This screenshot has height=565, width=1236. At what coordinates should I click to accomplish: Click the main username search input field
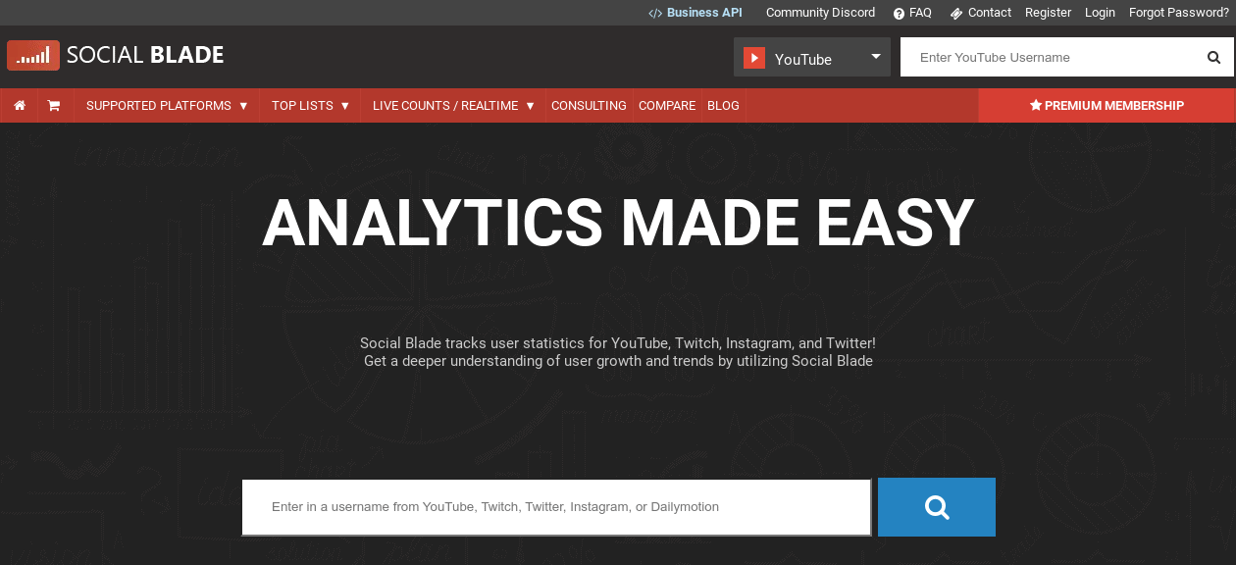555,507
